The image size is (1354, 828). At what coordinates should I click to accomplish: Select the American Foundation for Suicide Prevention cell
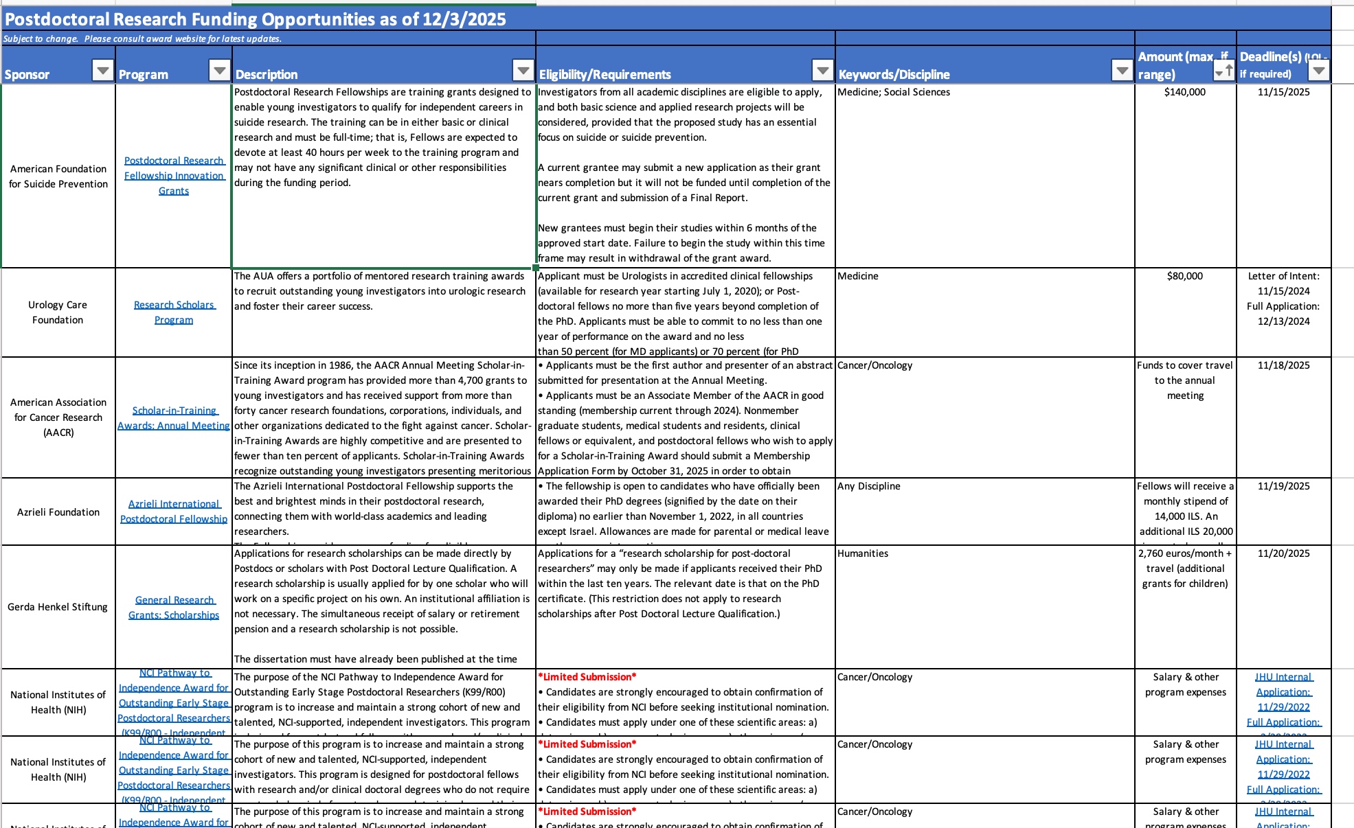point(58,176)
